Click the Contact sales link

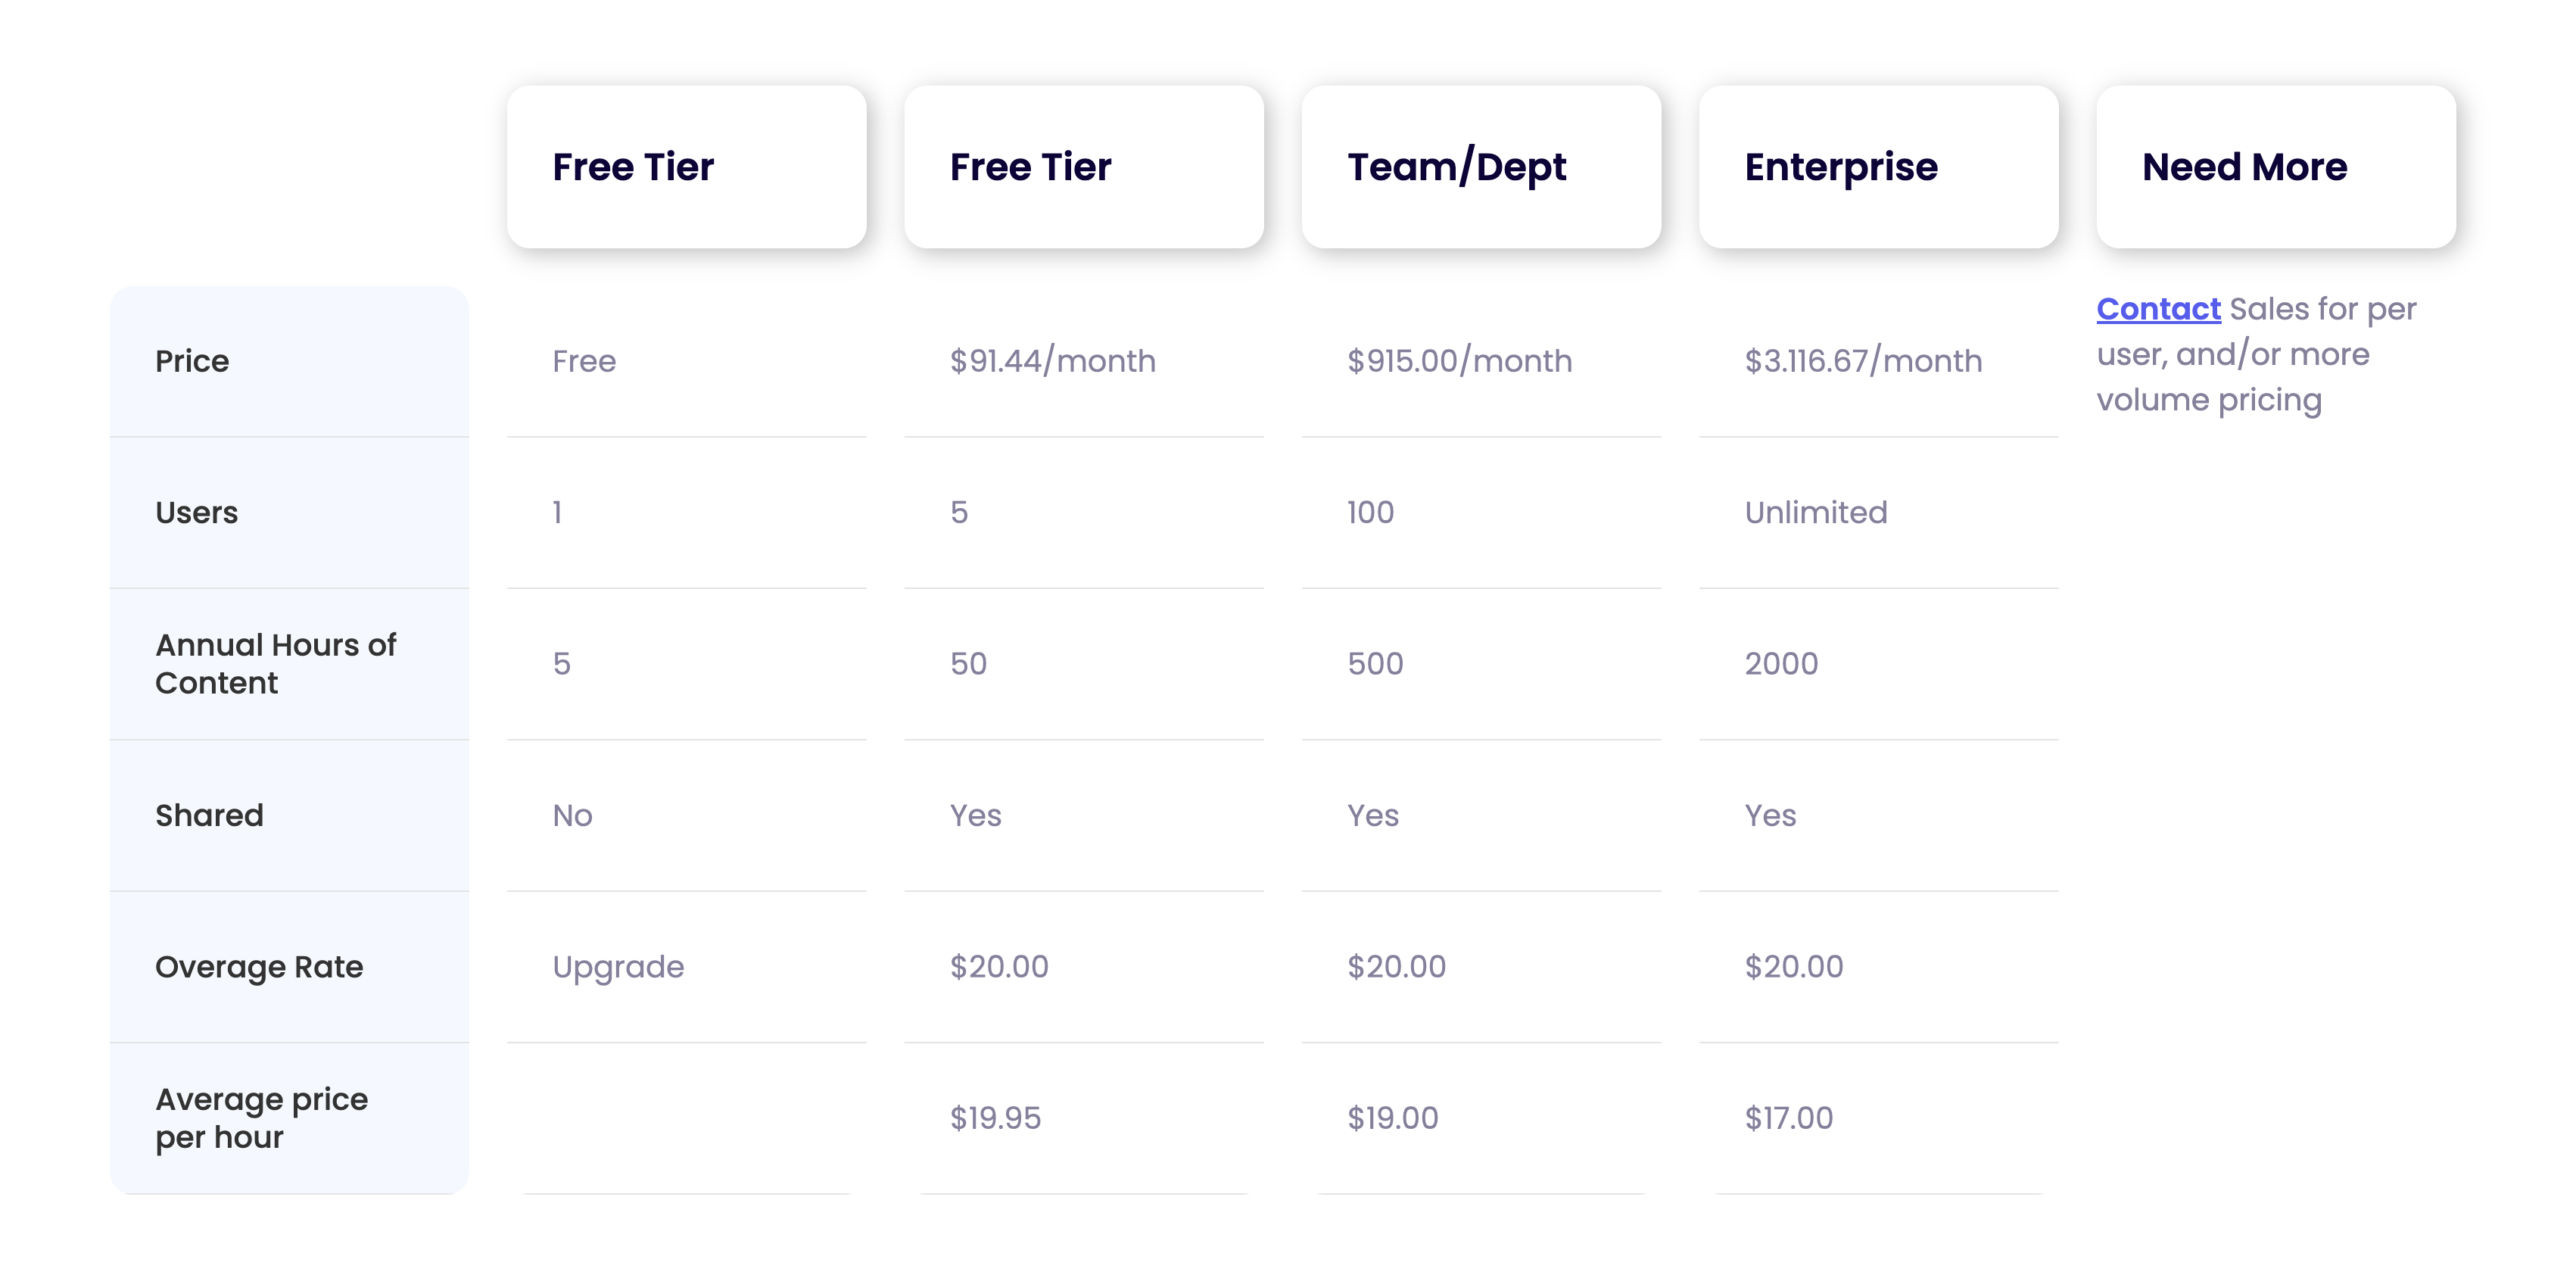click(x=2158, y=309)
